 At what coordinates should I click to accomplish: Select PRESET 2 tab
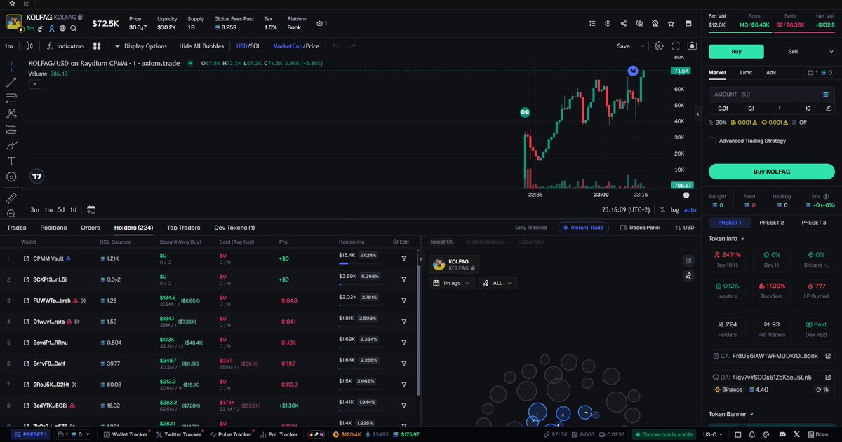(771, 223)
